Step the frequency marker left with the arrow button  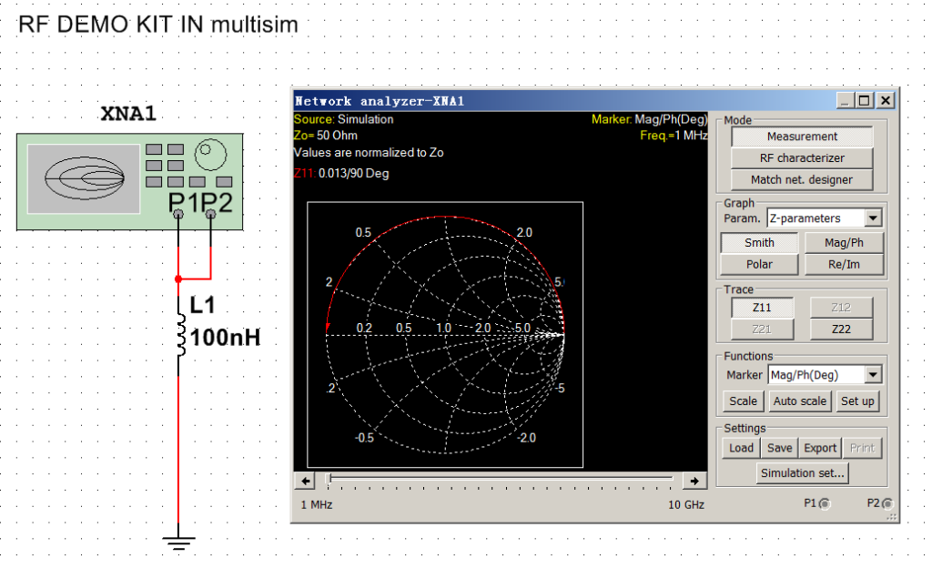click(x=306, y=481)
